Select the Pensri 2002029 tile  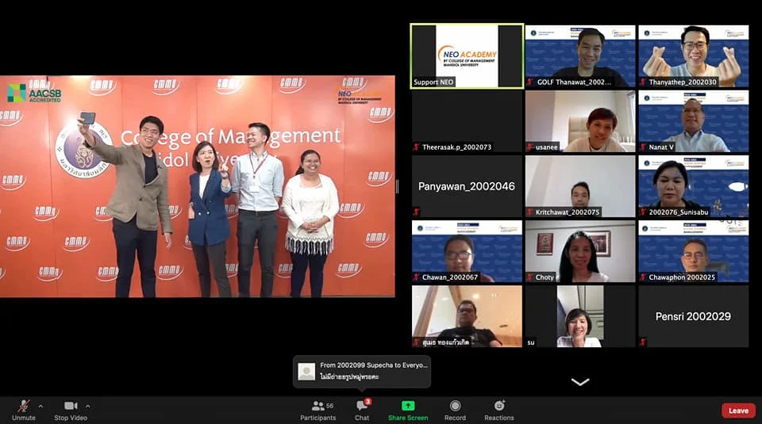pos(694,316)
